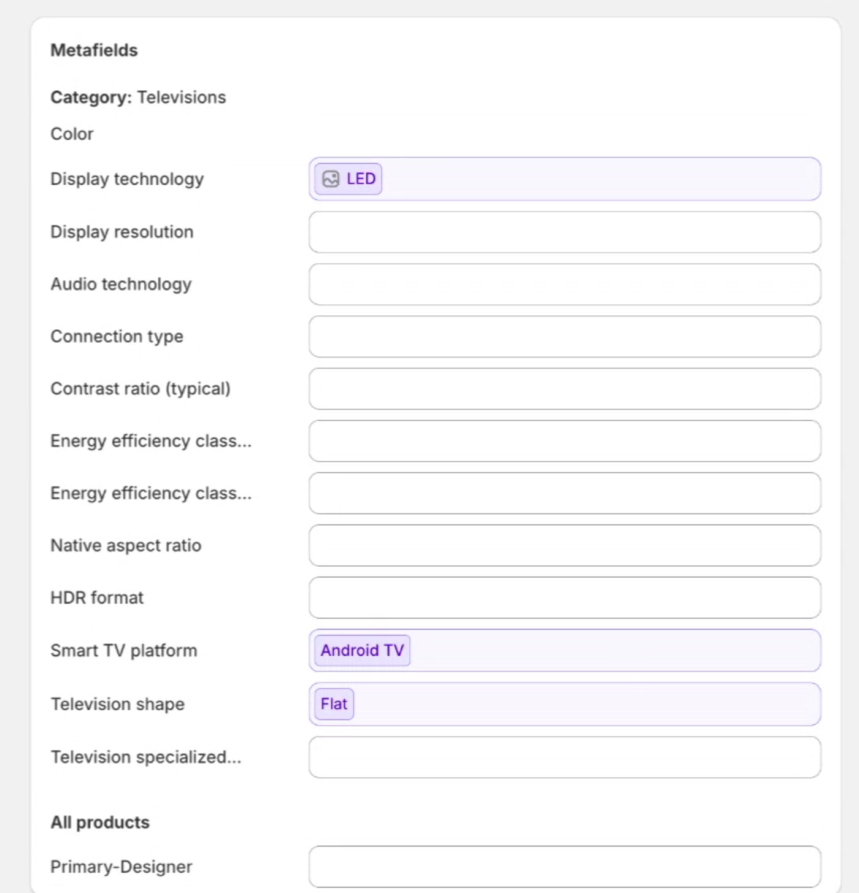859x893 pixels.
Task: Click the Metafields section heading
Action: tap(94, 50)
